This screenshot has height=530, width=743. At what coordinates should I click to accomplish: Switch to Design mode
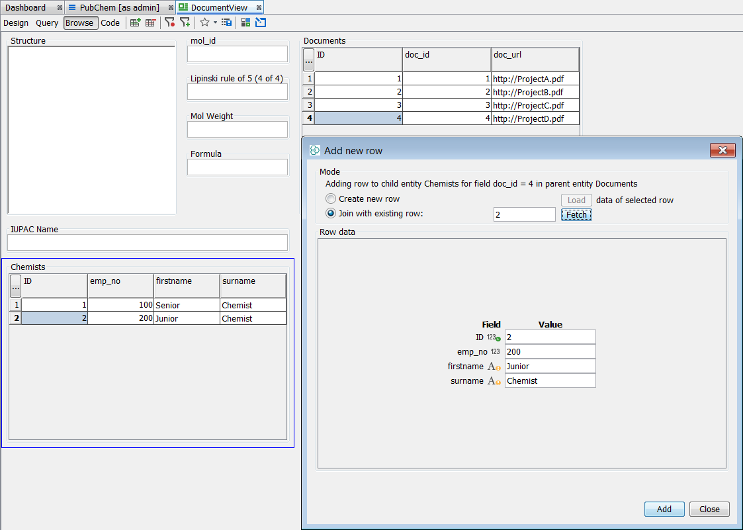16,22
